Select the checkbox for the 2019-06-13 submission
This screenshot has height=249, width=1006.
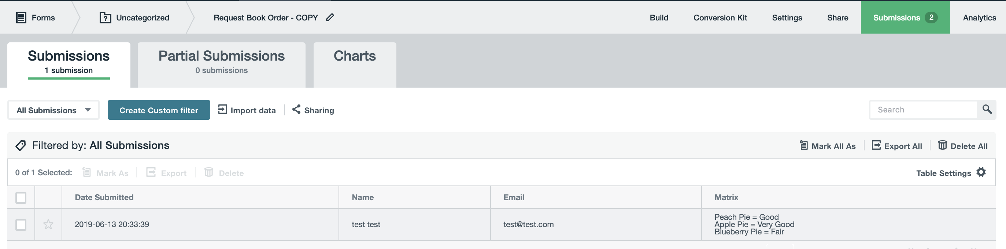point(21,225)
